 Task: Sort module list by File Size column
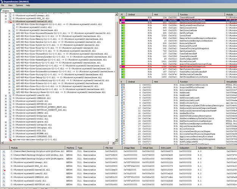tap(100, 148)
